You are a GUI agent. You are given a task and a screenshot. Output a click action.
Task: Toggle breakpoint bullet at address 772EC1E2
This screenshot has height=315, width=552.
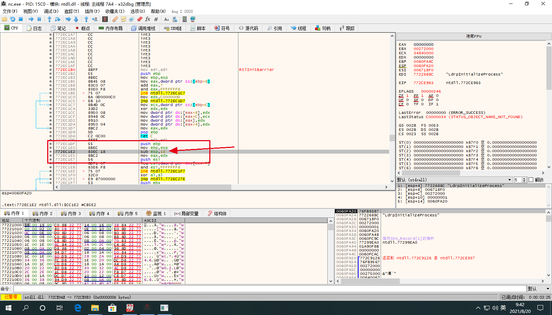point(50,152)
